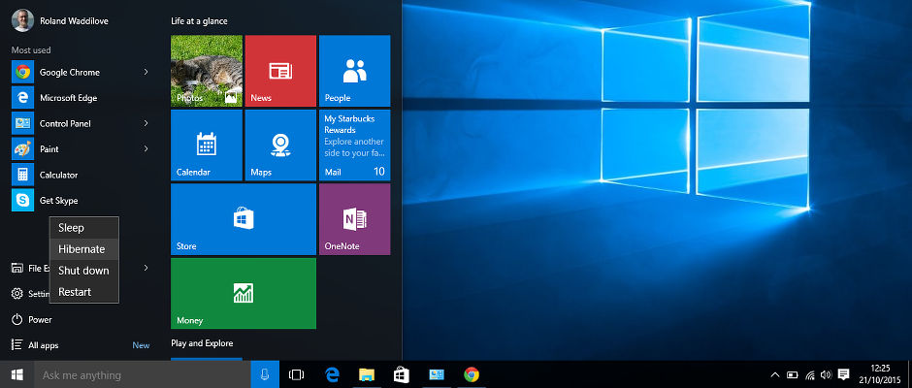Open the OneNote tile
Viewport: 912px width, 388px height.
(x=354, y=219)
